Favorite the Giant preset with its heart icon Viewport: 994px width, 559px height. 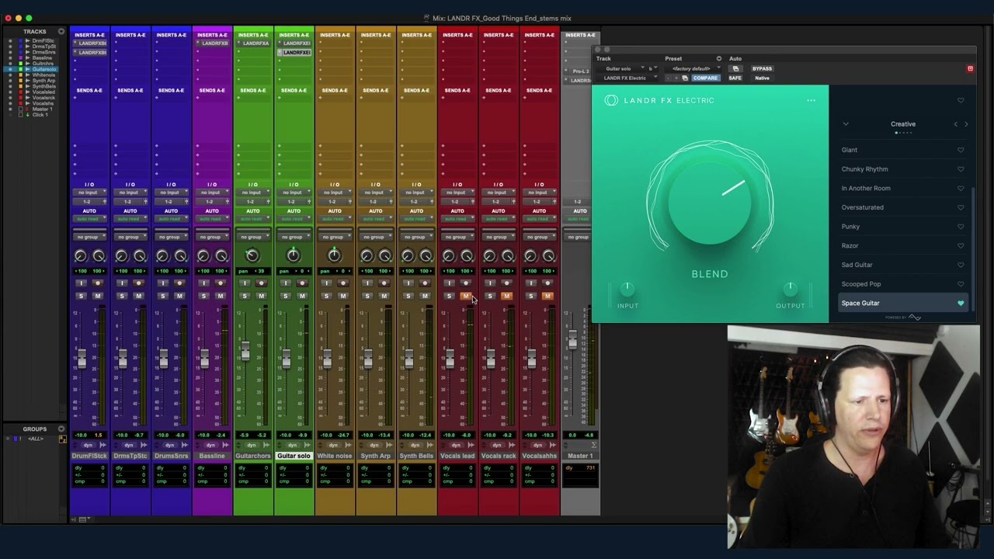tap(961, 150)
